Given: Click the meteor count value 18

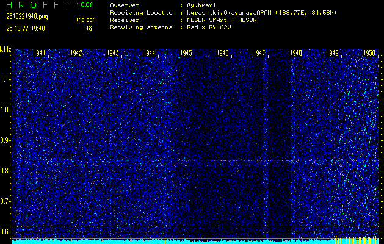Looking at the screenshot, I should click(89, 28).
